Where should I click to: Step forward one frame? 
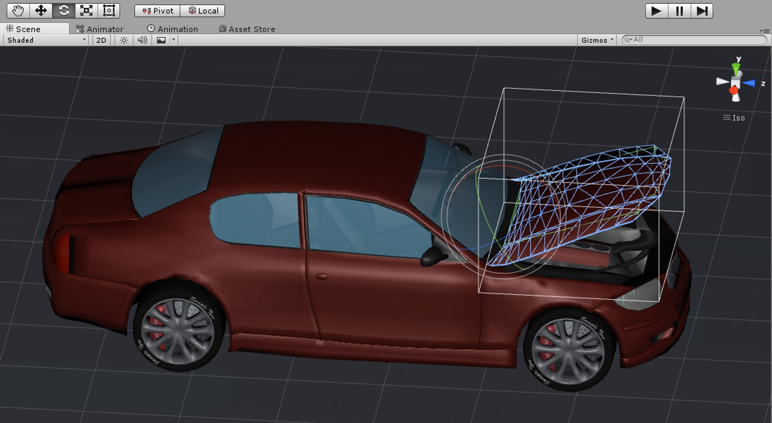[x=702, y=11]
